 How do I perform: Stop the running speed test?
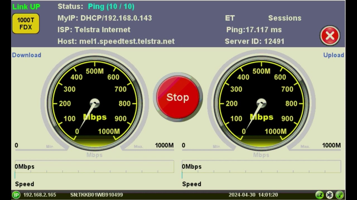[x=178, y=97]
